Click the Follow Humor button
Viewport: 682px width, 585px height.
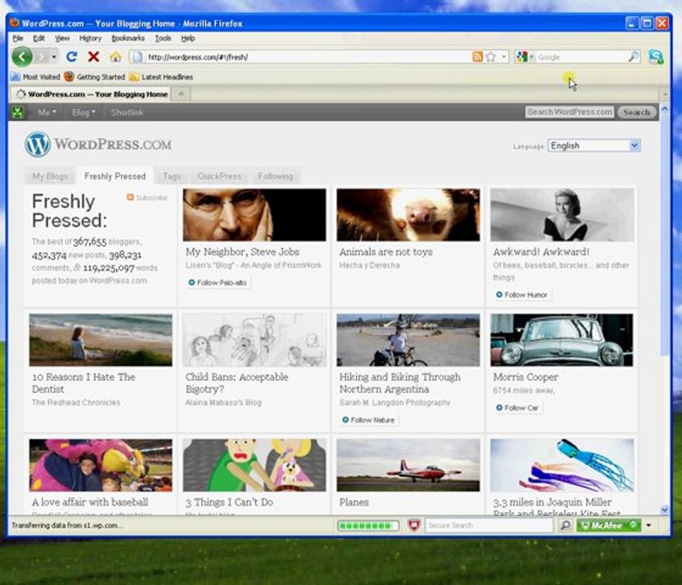(522, 295)
